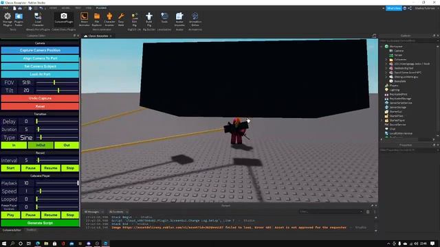Viewport: 440px width, 247px height.
Task: Switch to the MODEL ribbon tab
Action: click(66, 8)
